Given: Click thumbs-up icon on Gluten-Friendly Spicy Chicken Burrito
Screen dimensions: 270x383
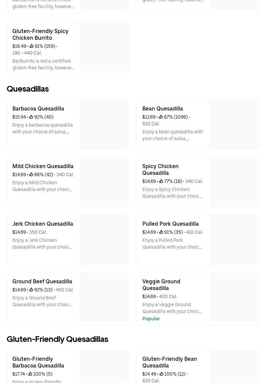Looking at the screenshot, I should point(32,46).
